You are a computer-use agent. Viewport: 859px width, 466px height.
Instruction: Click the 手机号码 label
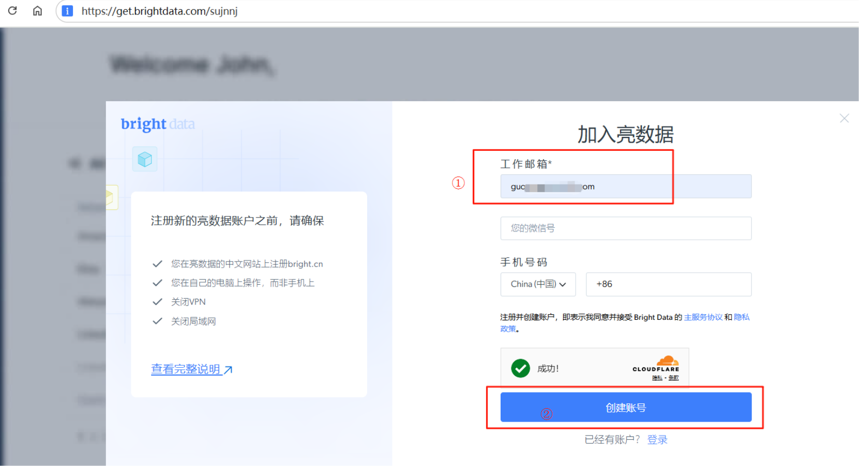pos(523,262)
